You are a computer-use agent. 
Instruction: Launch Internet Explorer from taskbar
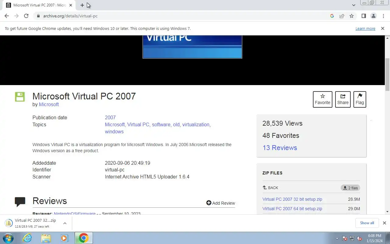[27, 238]
